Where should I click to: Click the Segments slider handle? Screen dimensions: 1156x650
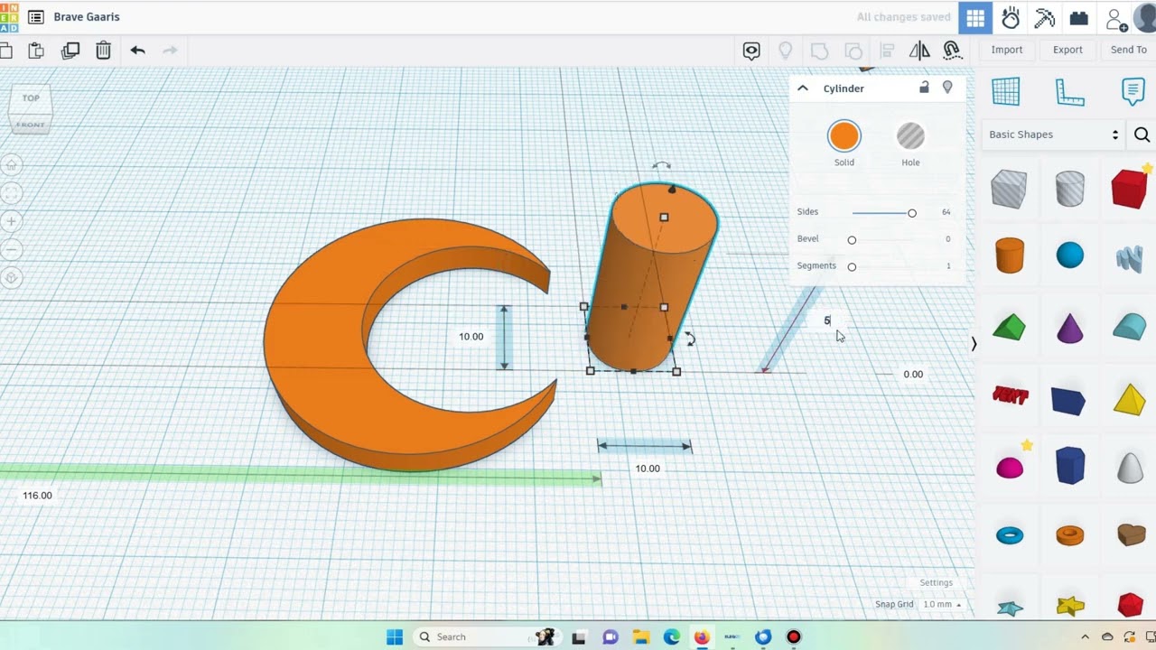[x=852, y=266]
